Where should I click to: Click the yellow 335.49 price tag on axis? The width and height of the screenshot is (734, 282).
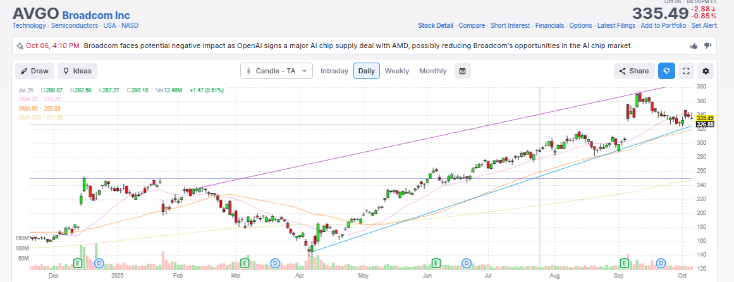(x=704, y=118)
